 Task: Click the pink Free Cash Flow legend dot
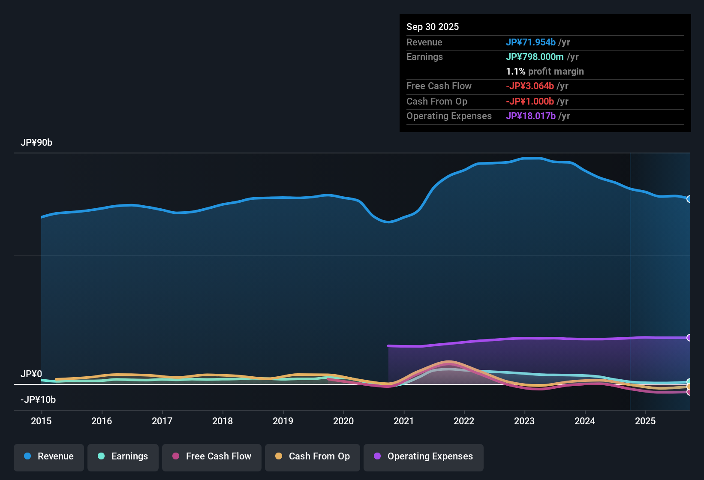[176, 456]
